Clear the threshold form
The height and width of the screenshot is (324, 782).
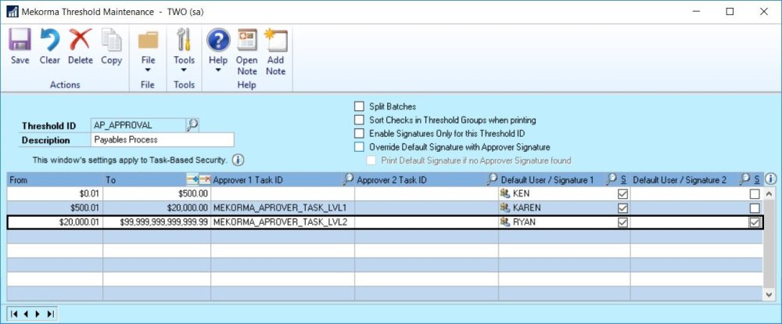(x=49, y=46)
